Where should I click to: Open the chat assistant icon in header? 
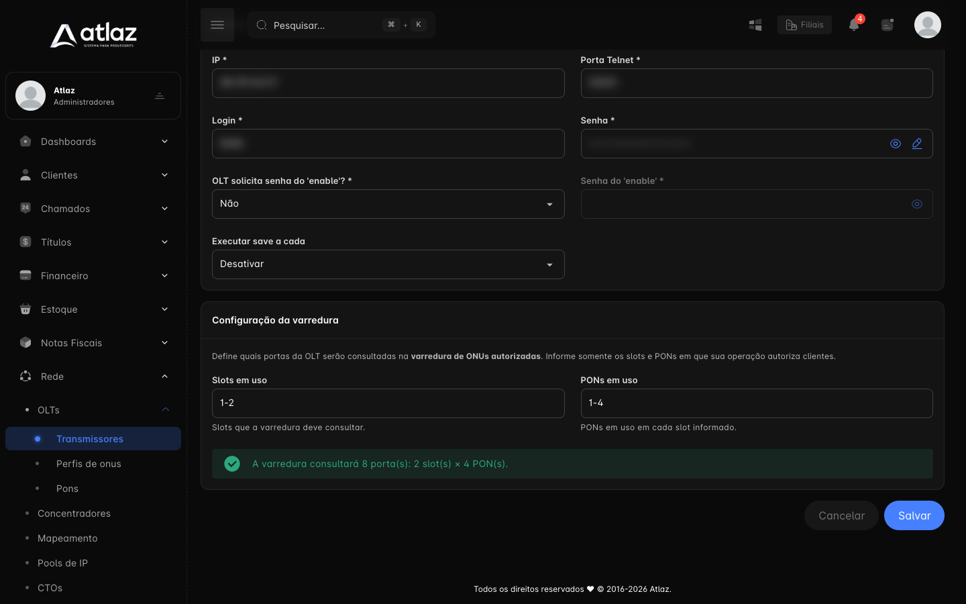[888, 25]
